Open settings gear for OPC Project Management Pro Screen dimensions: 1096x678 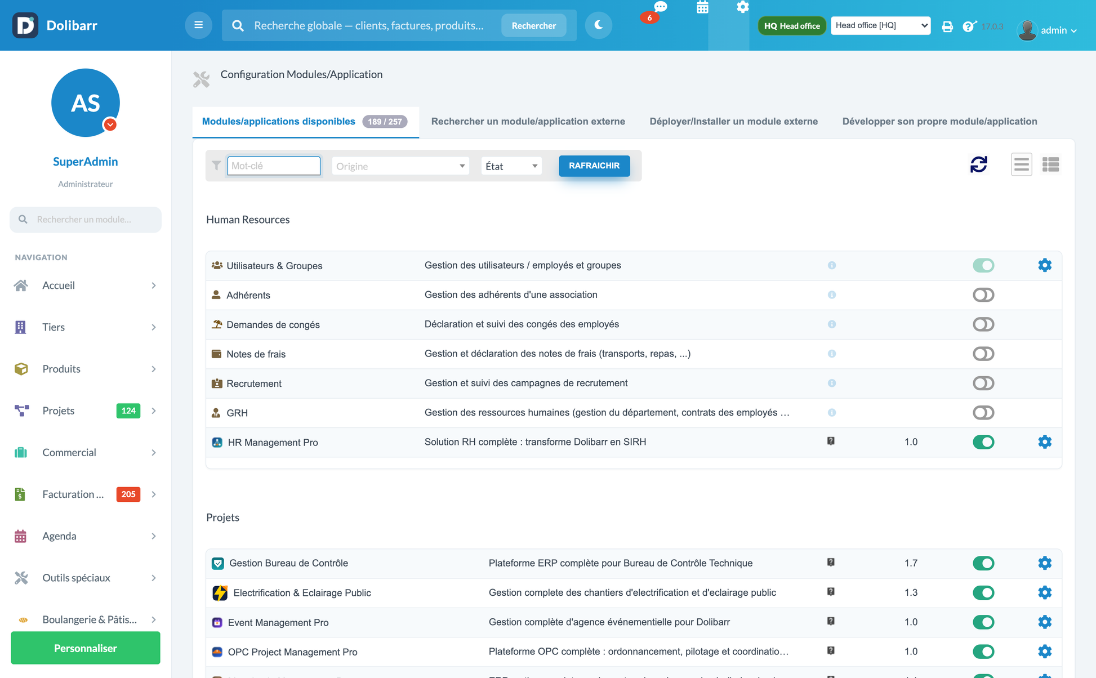1045,652
